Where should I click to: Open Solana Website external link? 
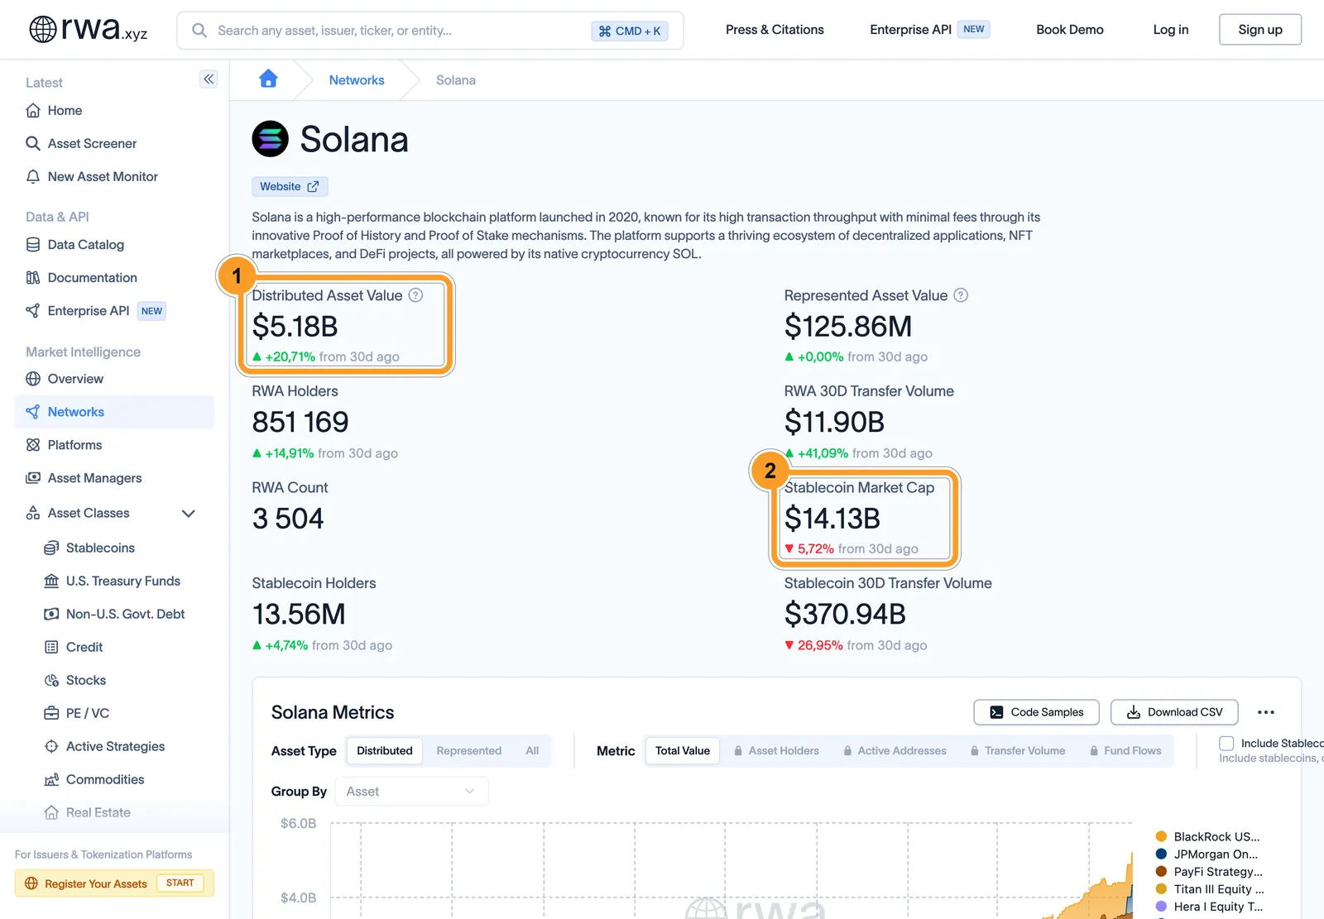coord(290,187)
